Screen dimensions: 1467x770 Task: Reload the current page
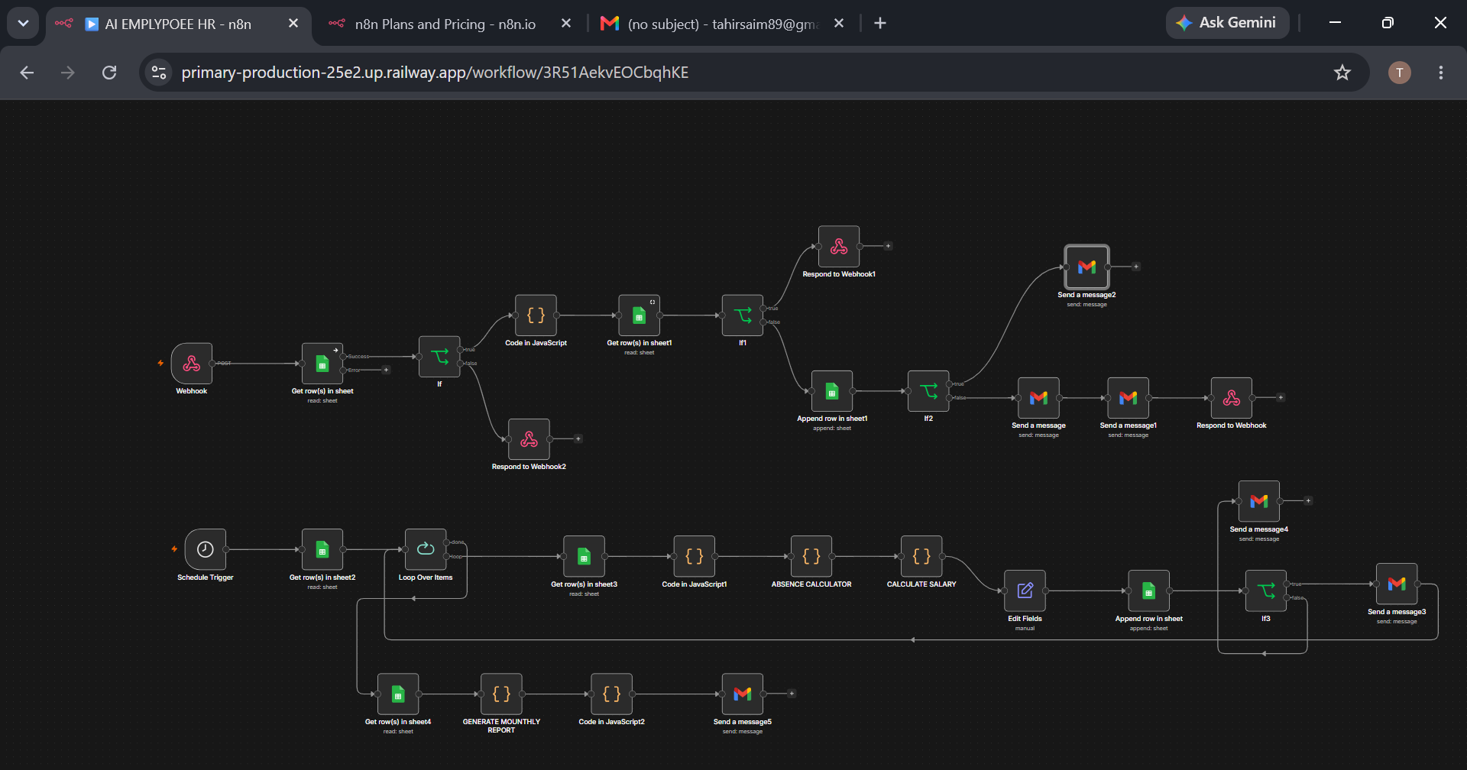109,73
